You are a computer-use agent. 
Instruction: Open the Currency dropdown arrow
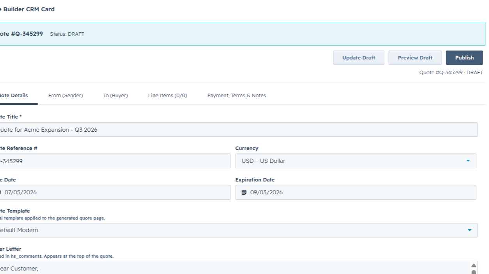(468, 161)
